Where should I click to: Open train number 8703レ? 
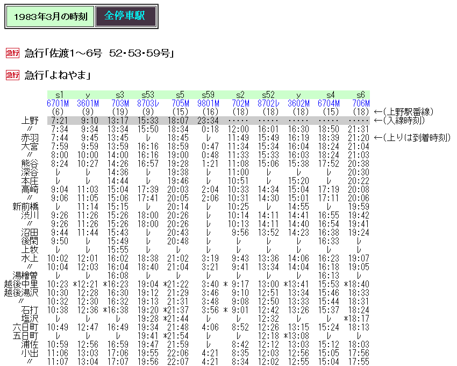pos(148,103)
